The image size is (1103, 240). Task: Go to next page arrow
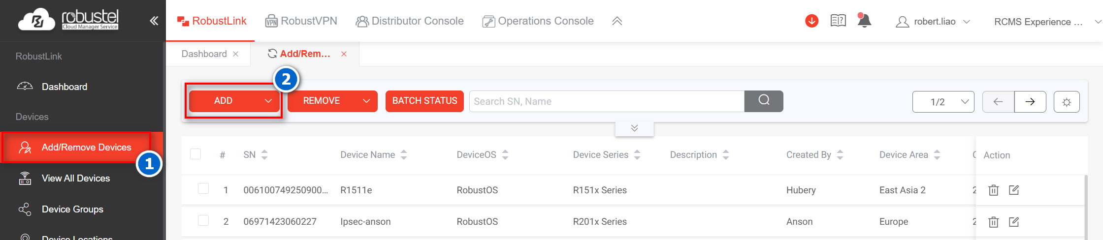coord(1030,102)
